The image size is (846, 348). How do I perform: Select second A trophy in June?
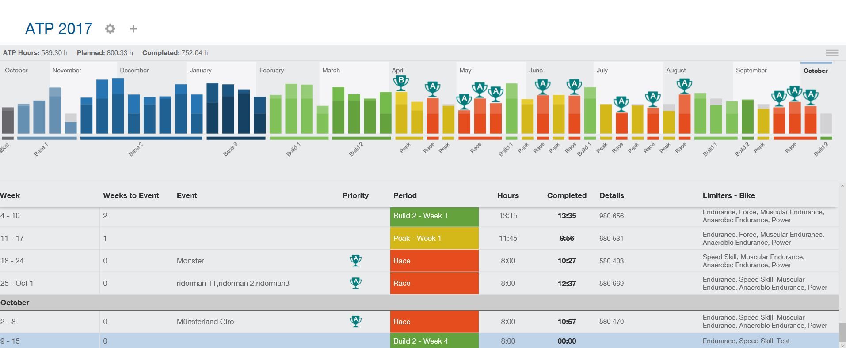[574, 86]
